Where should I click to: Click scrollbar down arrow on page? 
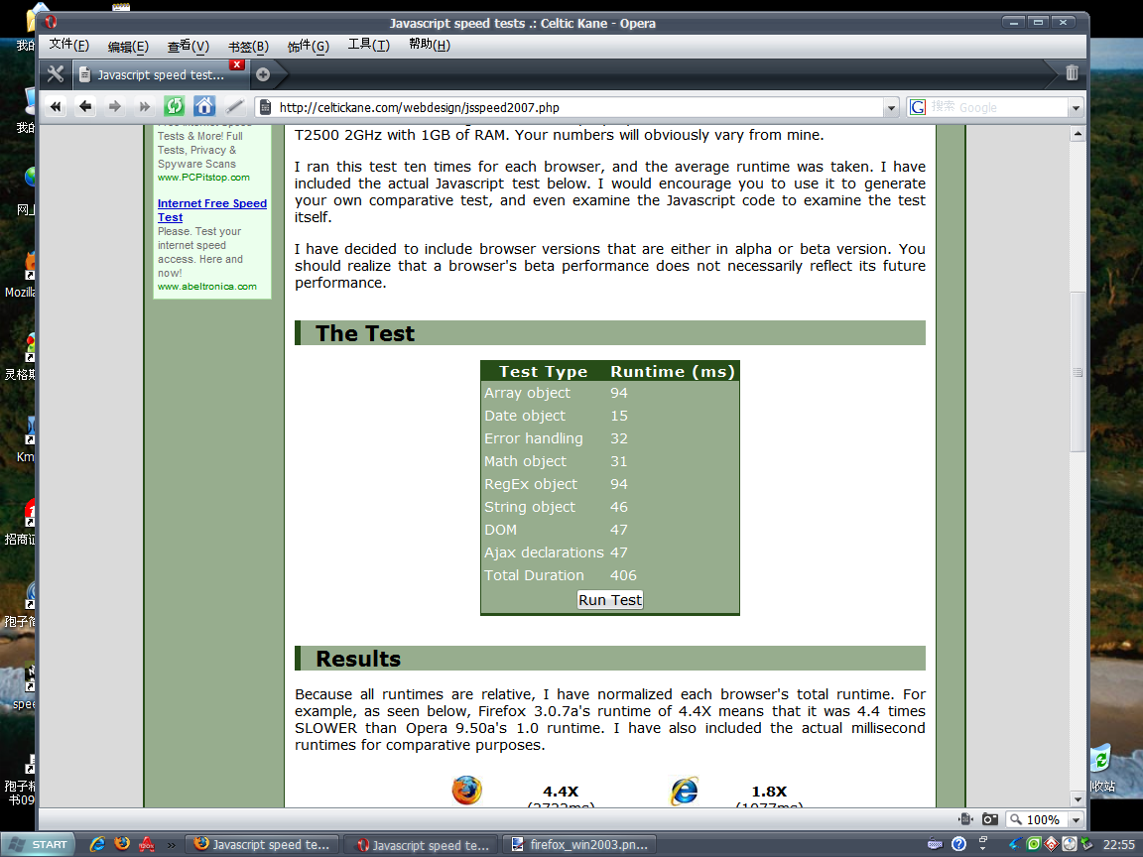(1078, 799)
